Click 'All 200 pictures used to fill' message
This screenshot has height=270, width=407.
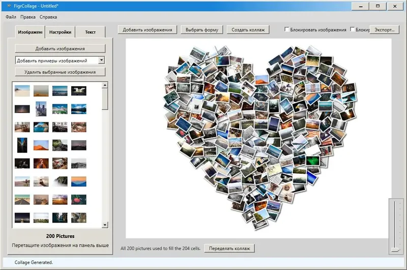point(160,248)
